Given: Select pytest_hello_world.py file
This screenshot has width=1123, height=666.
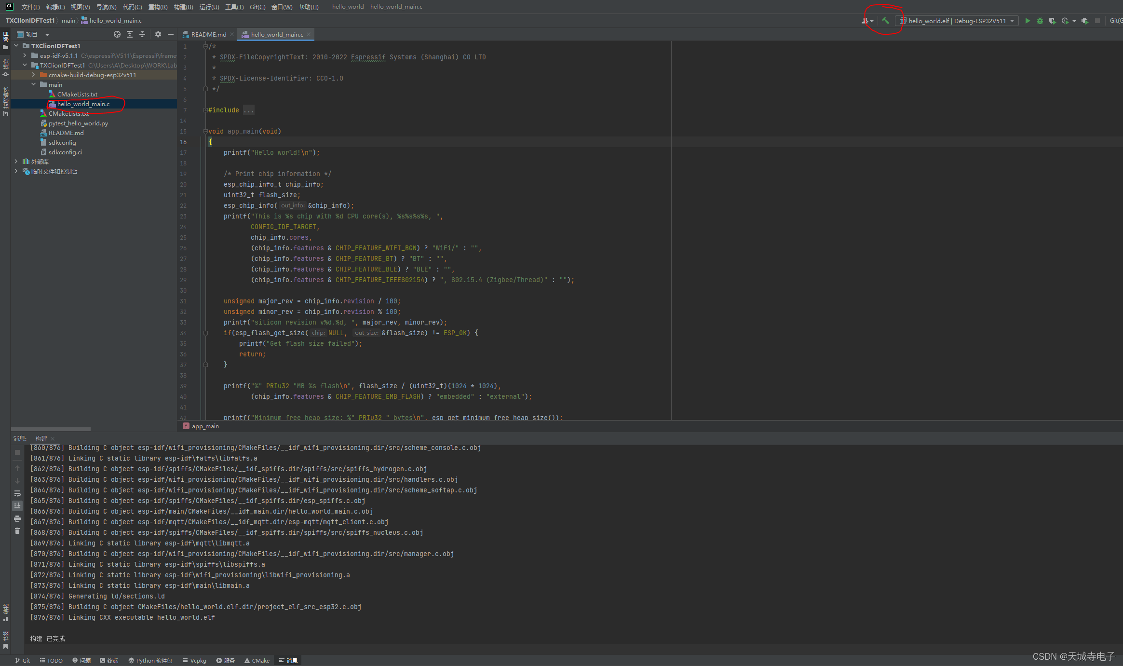Looking at the screenshot, I should (x=78, y=123).
